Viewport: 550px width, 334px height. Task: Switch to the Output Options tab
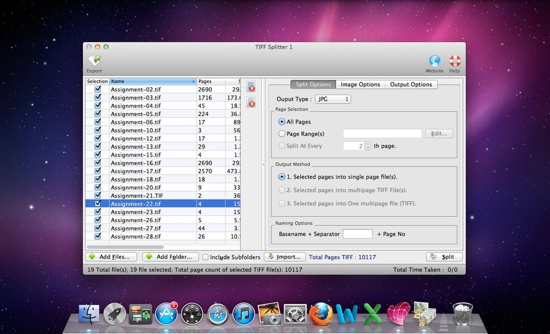coord(411,85)
